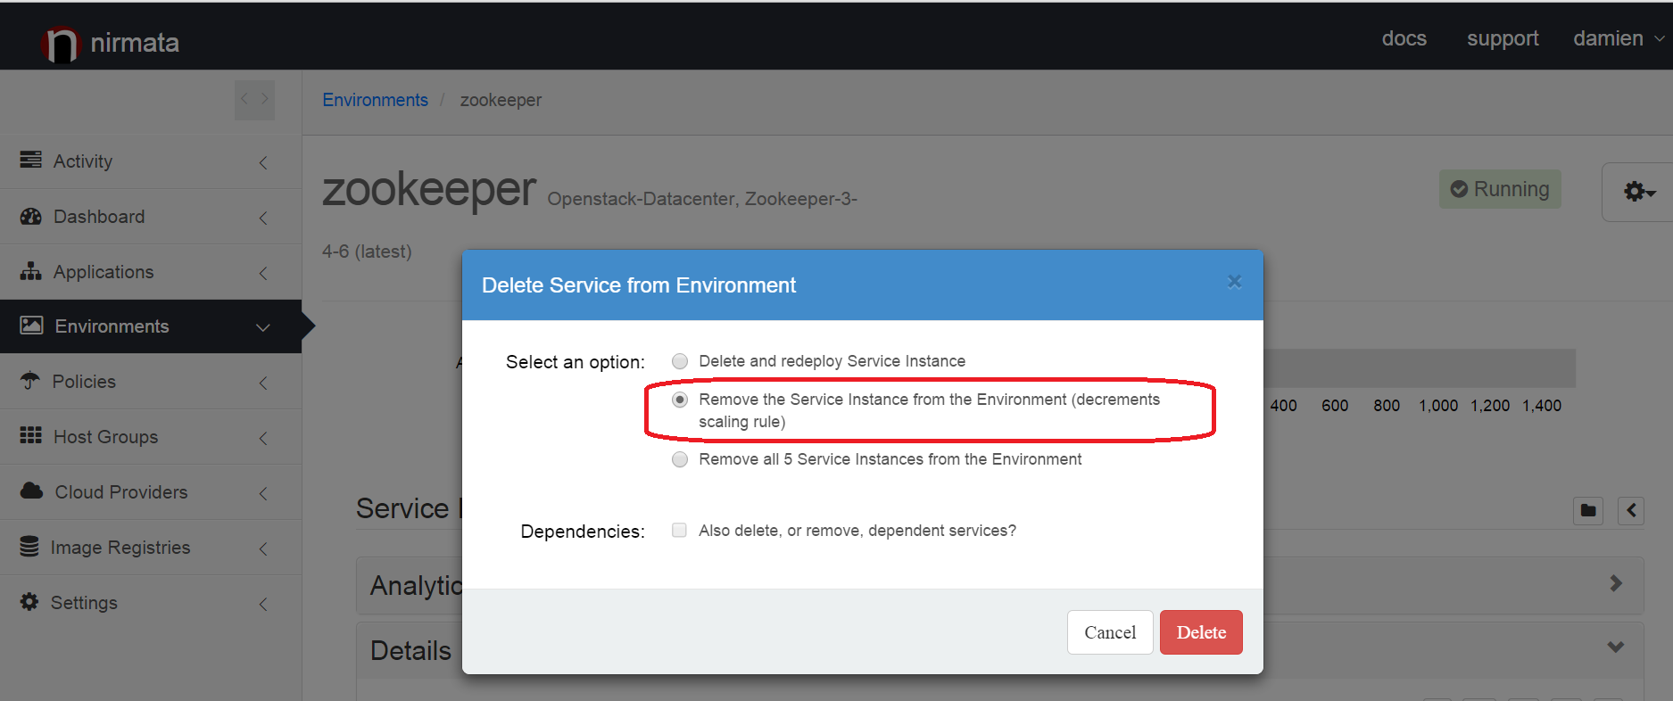This screenshot has width=1673, height=701.
Task: Open the Policies sidebar item
Action: [151, 382]
